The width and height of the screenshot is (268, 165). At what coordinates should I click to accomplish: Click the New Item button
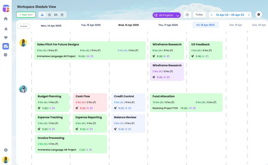click(26, 15)
